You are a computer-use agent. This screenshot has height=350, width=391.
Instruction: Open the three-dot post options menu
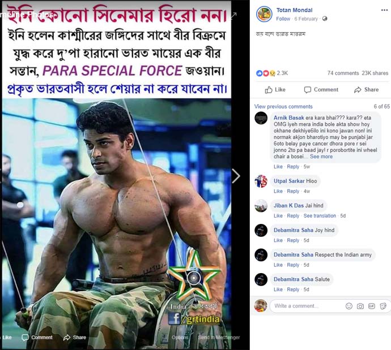click(384, 10)
